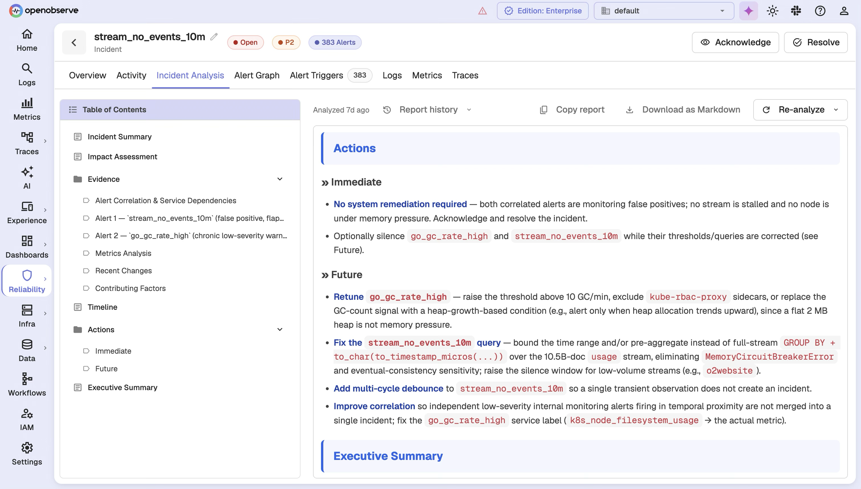Screen dimensions: 861x489
Task: Open Data in the left sidebar
Action: [27, 350]
